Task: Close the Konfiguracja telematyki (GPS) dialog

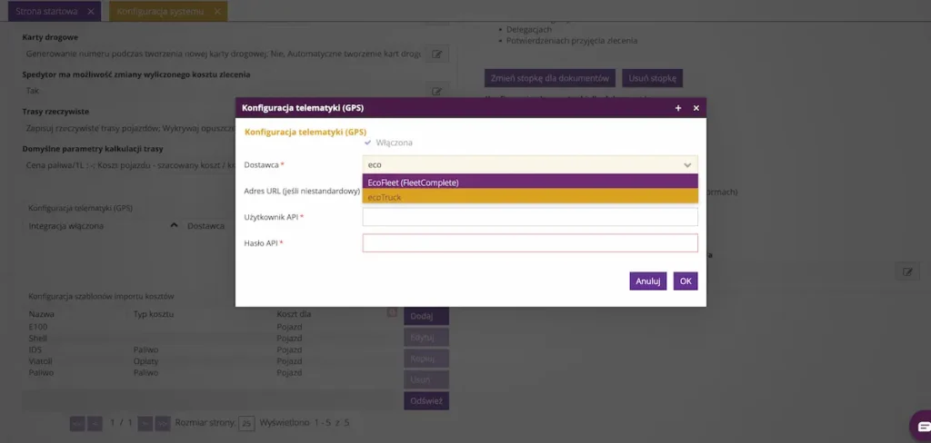Action: pos(696,108)
